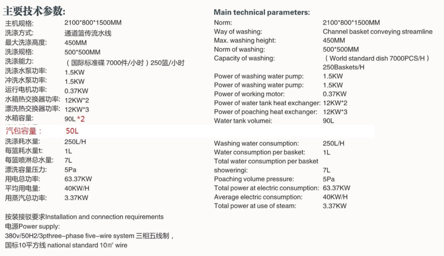444x256 pixels.
Task: Click the Installation and connection requirements line
Action: [x=84, y=217]
